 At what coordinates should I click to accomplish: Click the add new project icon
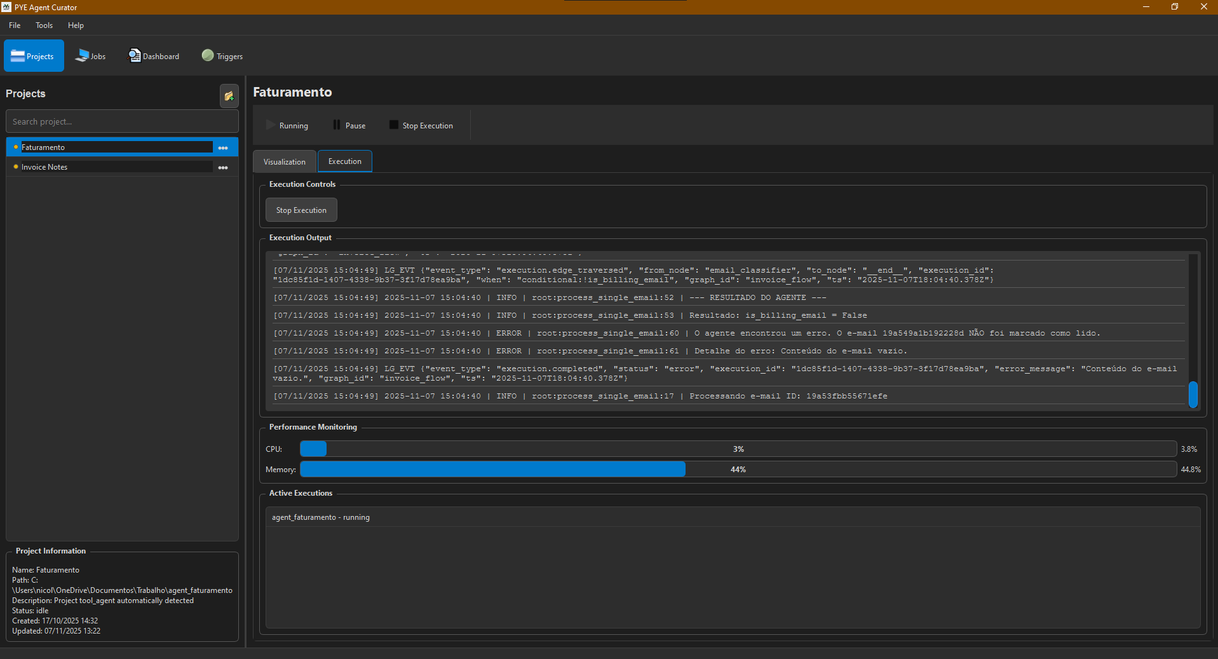[x=229, y=96]
